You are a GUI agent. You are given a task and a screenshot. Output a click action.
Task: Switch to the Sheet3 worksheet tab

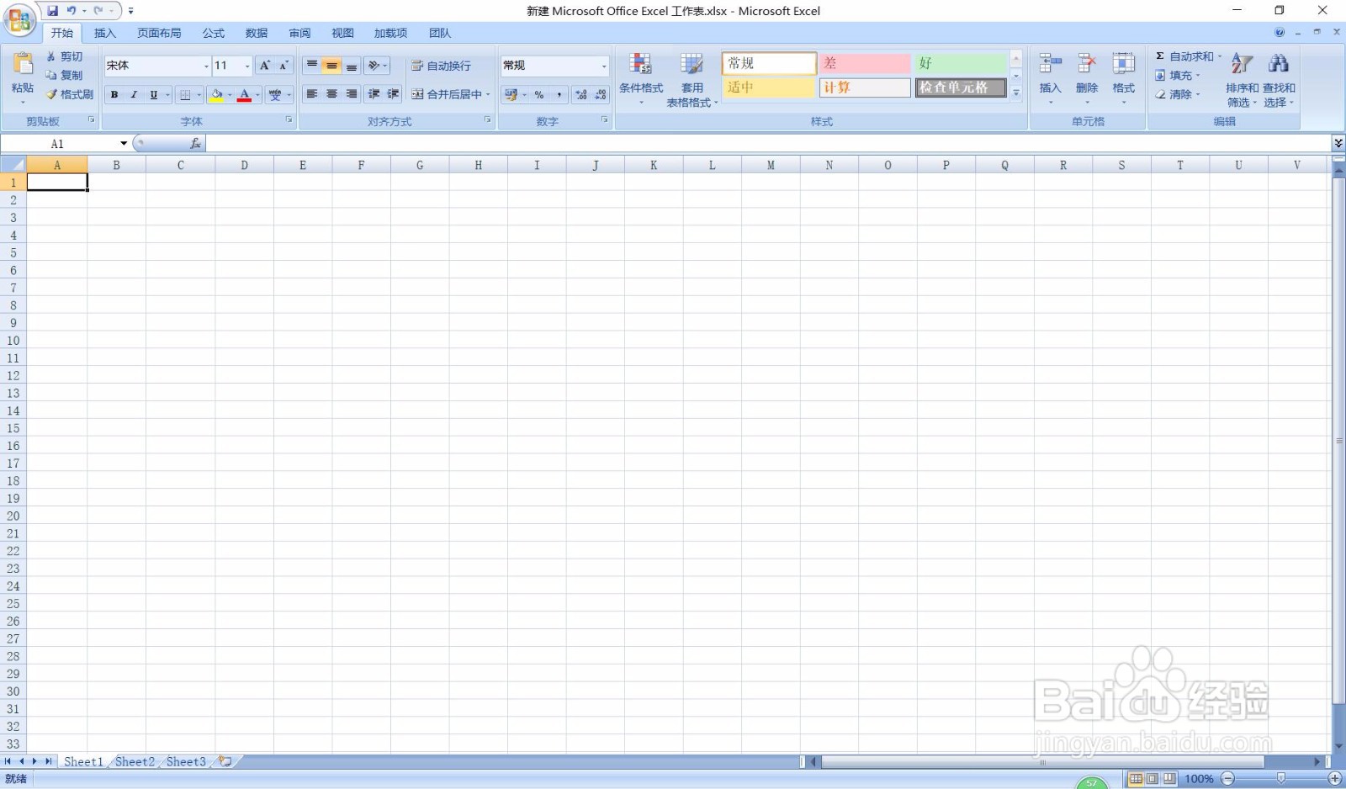(x=186, y=761)
